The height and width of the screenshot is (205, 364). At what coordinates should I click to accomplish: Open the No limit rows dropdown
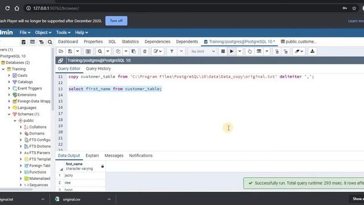tap(202, 51)
